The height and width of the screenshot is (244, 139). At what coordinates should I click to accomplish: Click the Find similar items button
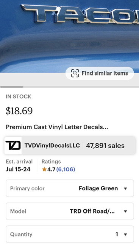(100, 73)
